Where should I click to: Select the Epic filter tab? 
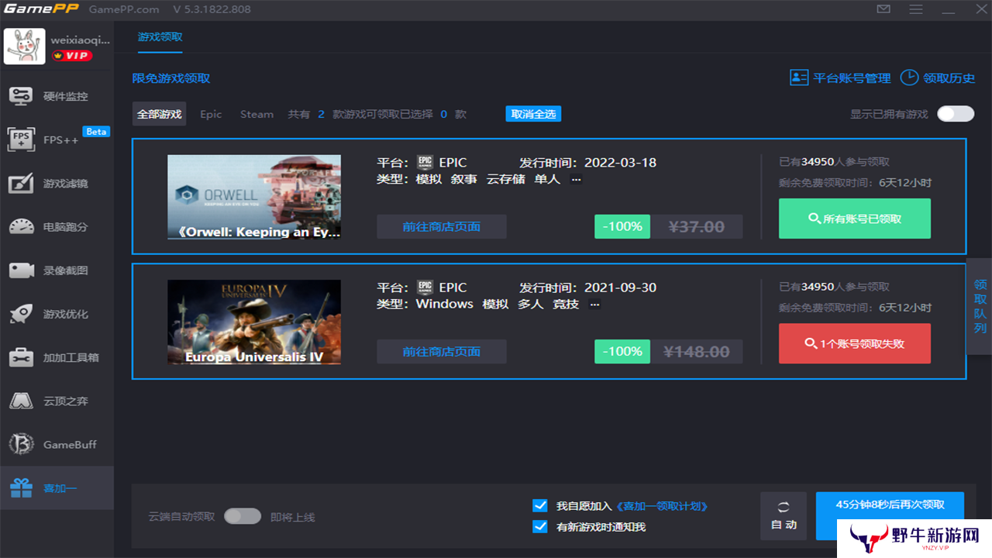(x=211, y=114)
